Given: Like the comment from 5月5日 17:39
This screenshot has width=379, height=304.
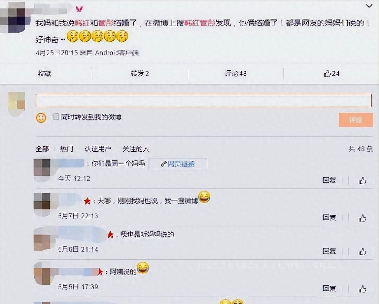Looking at the screenshot, I should [x=363, y=289].
